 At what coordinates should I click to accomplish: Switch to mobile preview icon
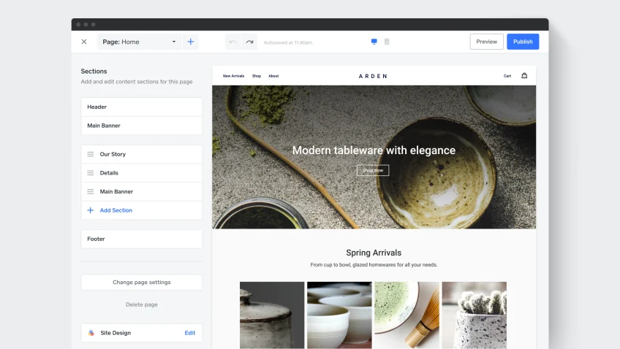click(x=387, y=42)
